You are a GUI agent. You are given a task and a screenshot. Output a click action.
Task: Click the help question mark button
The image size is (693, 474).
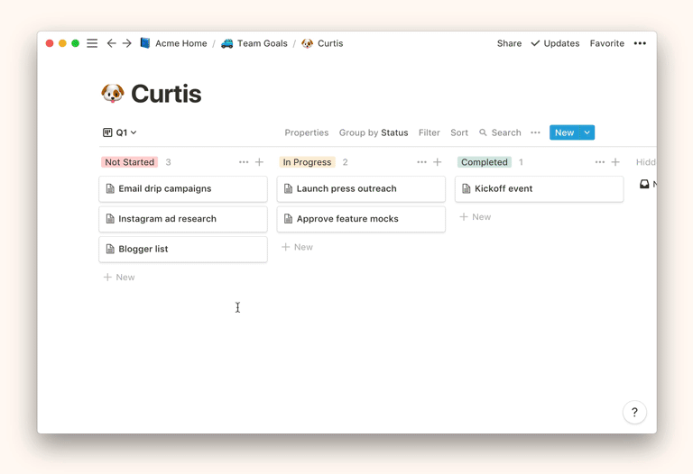click(634, 412)
